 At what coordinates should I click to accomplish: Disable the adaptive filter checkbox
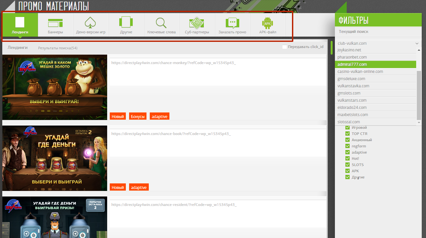(x=348, y=152)
